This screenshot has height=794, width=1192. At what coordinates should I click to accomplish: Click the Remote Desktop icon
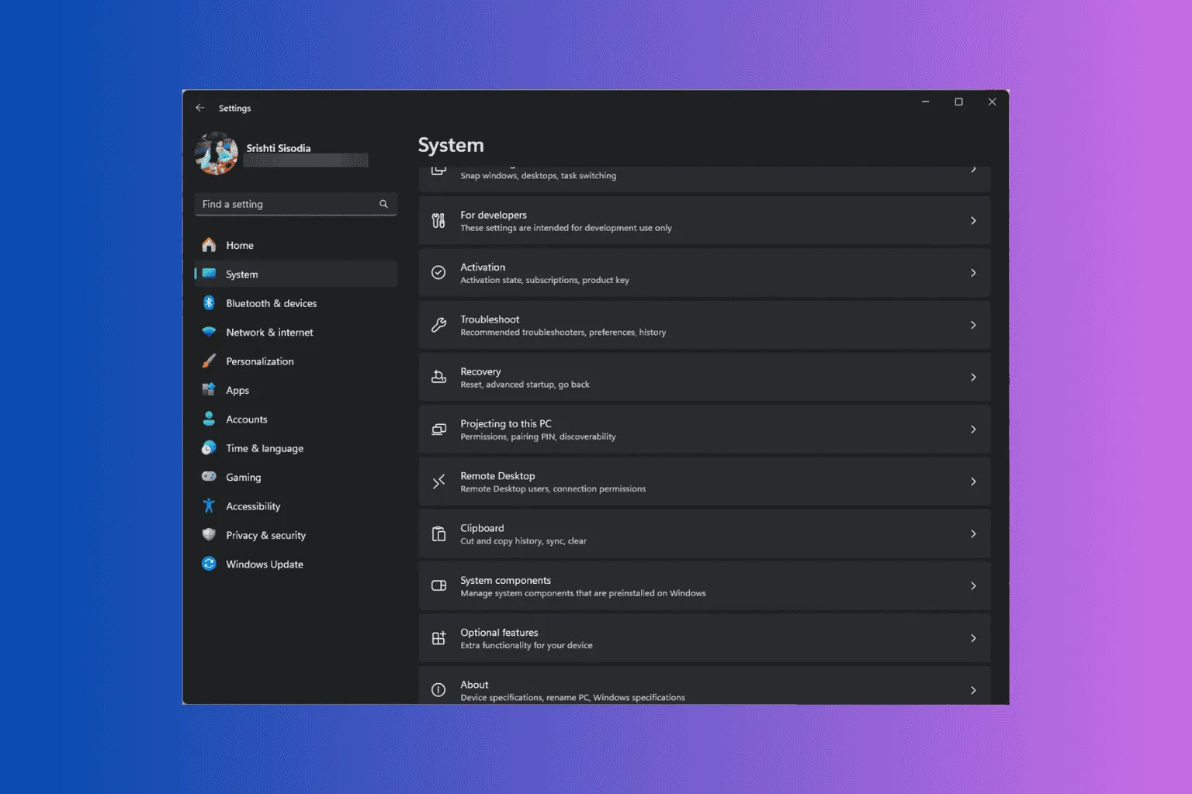click(438, 482)
